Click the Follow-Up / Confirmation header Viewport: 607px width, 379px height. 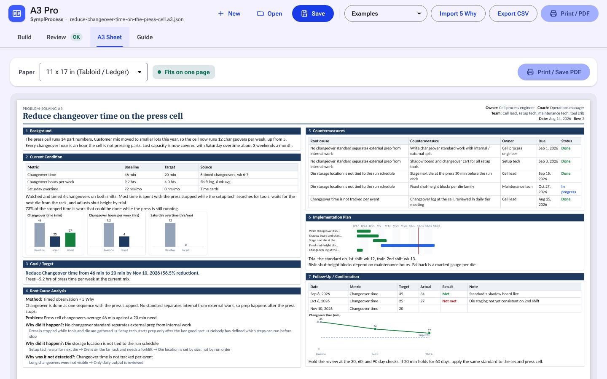(x=445, y=277)
